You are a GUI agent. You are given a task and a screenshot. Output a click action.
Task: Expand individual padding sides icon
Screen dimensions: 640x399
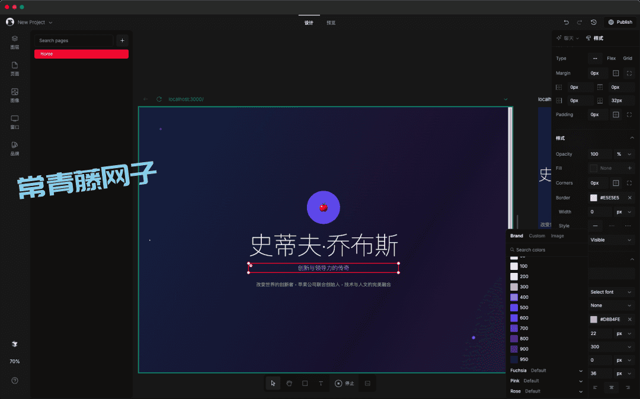point(629,114)
